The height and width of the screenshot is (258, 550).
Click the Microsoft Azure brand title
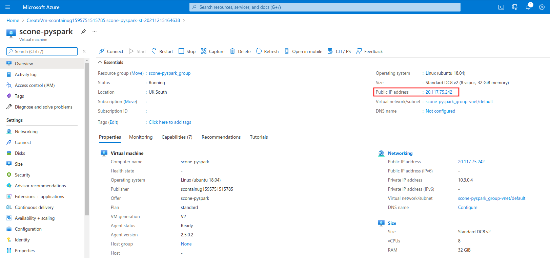click(x=41, y=7)
